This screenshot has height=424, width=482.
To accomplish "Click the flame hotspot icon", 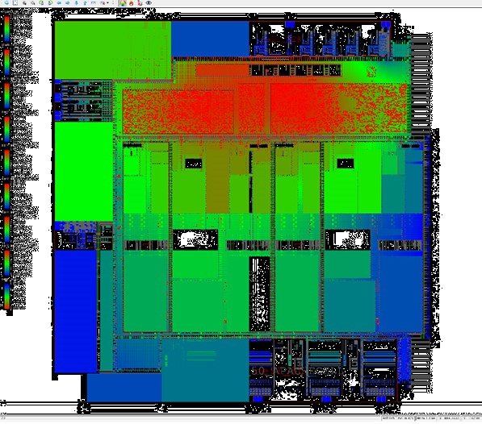I will pyautogui.click(x=132, y=3).
